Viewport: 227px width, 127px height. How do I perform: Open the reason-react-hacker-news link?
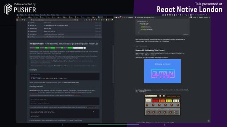coord(71,83)
